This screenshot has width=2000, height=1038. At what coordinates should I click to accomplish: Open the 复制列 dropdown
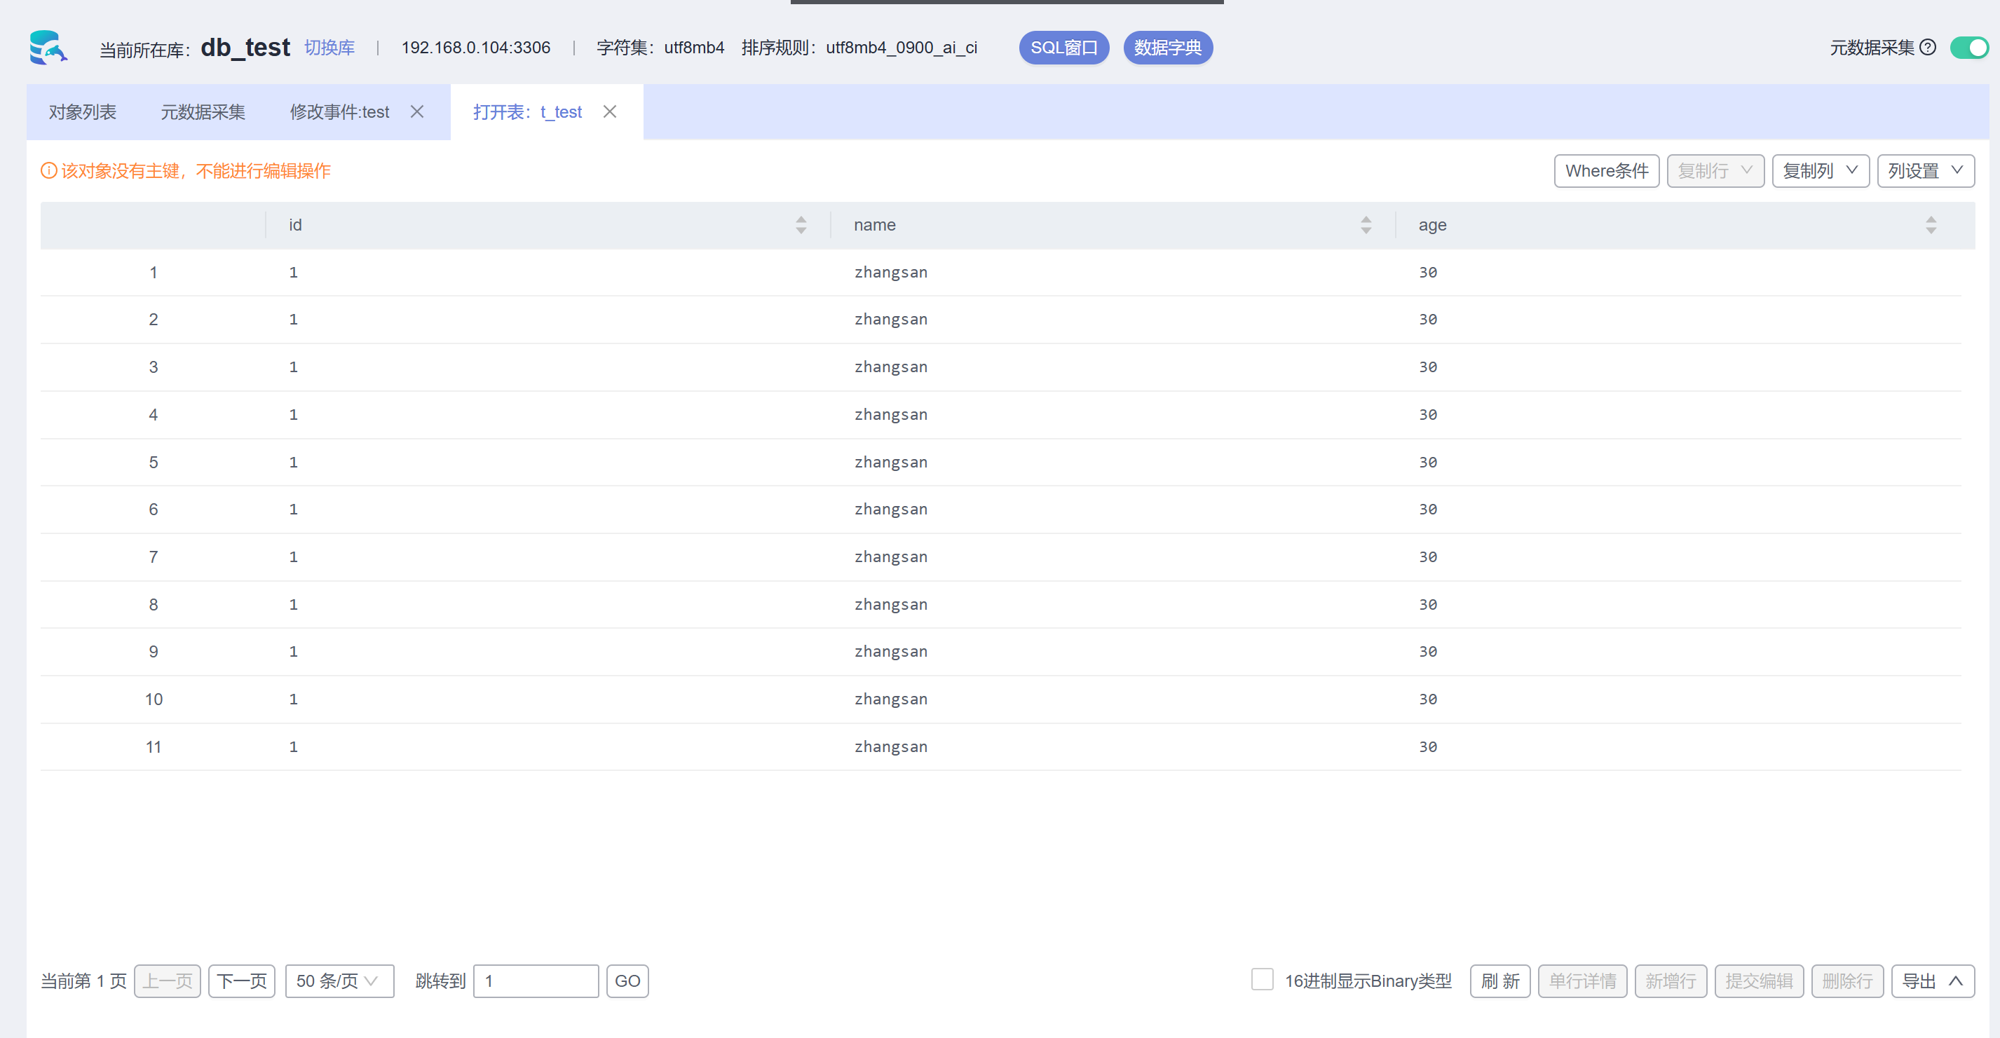[1819, 171]
